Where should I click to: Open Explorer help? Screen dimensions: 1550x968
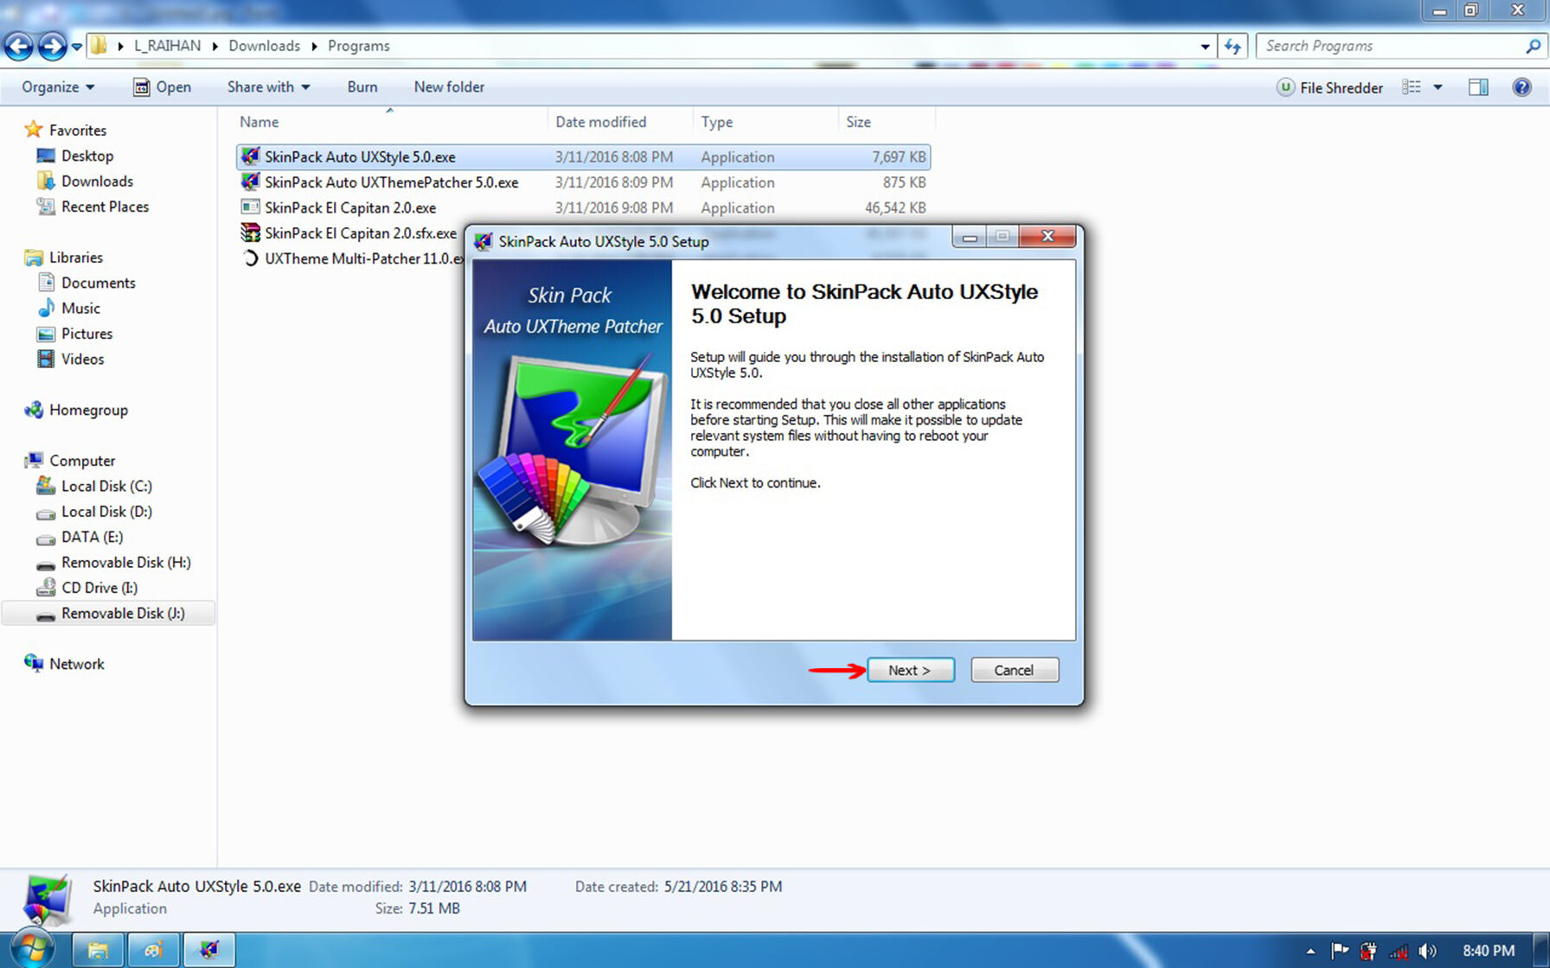click(1521, 87)
